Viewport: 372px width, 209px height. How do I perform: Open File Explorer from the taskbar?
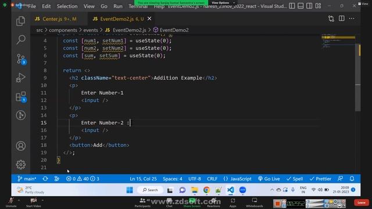(194, 190)
